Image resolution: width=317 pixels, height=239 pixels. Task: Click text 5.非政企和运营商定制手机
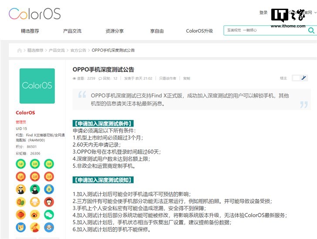pyautogui.click(x=104, y=166)
